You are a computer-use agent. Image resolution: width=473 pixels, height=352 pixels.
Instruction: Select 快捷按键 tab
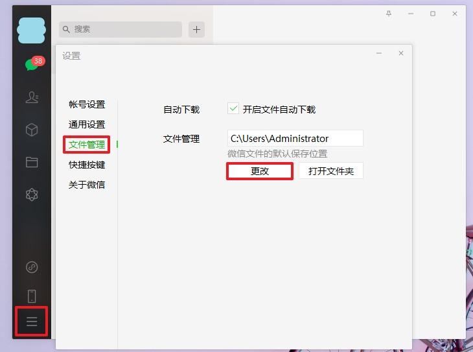pos(87,165)
